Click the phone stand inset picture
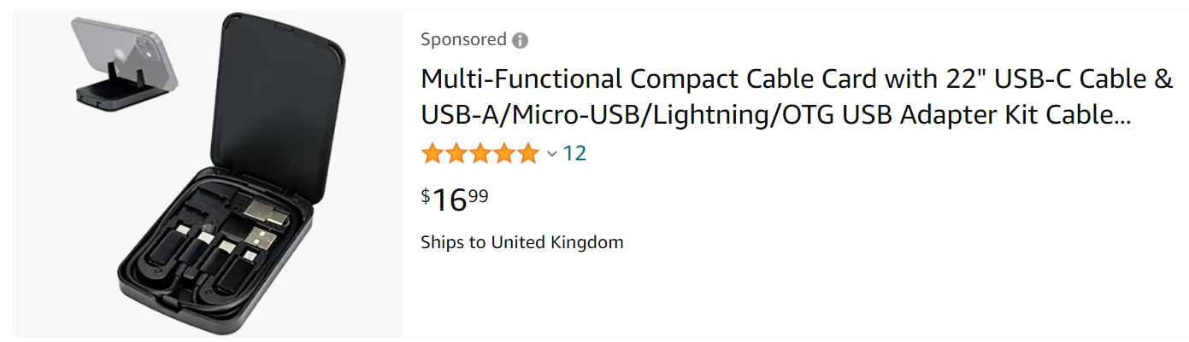This screenshot has height=342, width=1189. point(127,65)
